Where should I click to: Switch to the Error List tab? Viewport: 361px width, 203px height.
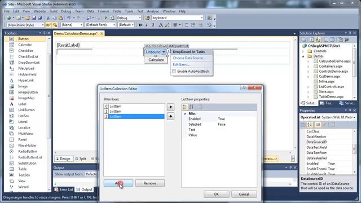click(x=64, y=189)
